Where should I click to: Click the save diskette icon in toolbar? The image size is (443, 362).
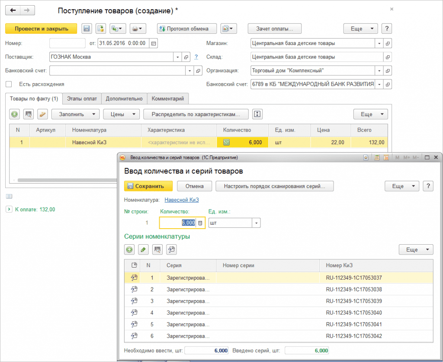(87, 29)
